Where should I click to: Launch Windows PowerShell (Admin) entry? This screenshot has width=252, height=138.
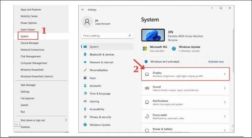click(37, 76)
